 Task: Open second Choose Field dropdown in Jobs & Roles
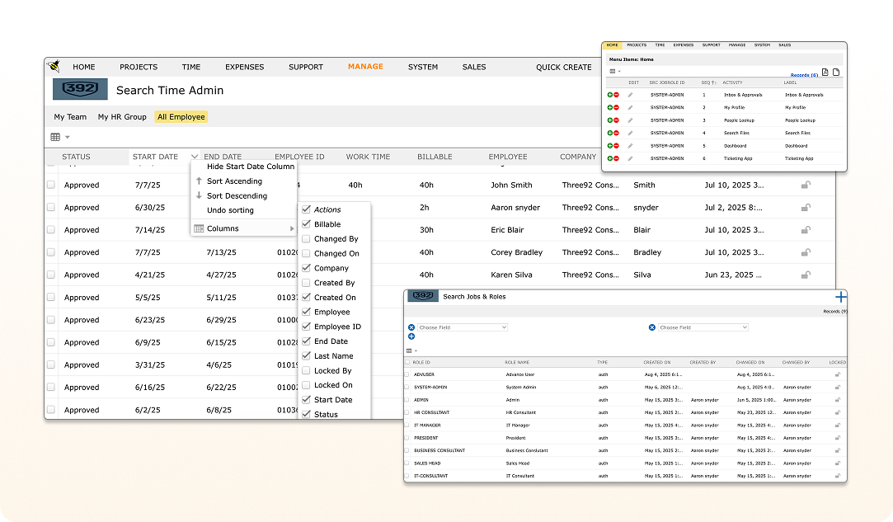click(703, 327)
